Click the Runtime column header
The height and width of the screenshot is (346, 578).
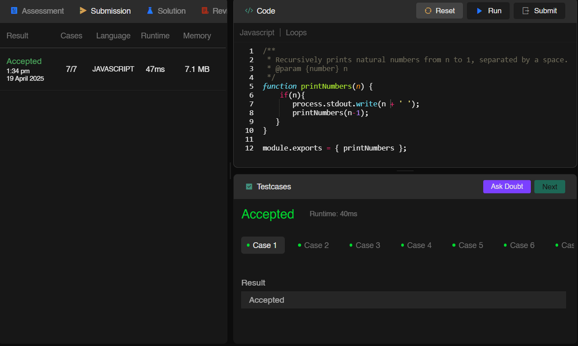(155, 36)
